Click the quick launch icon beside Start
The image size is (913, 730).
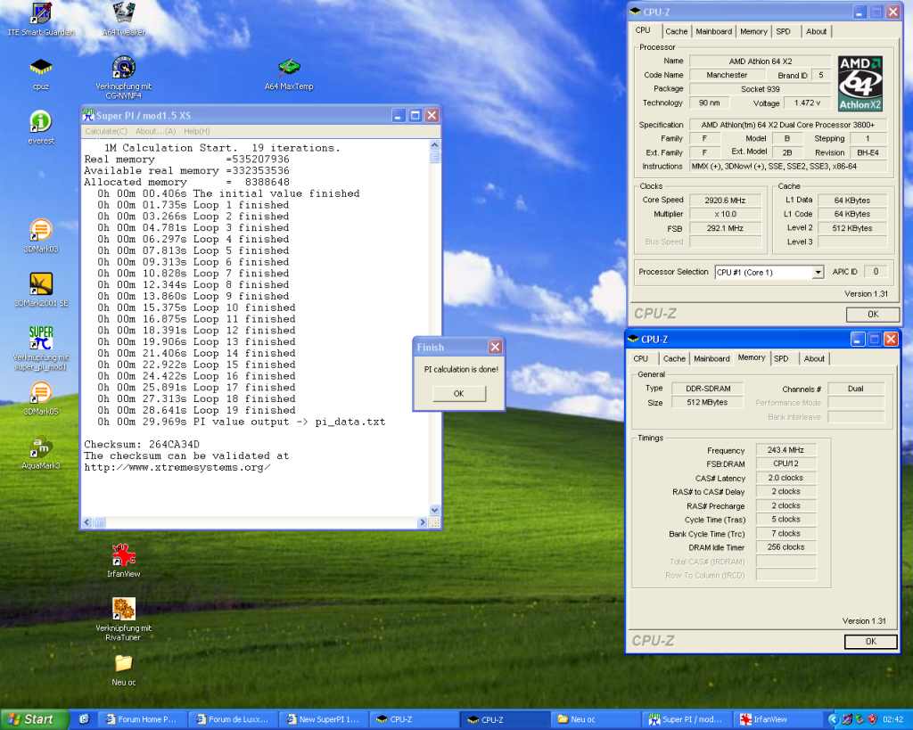click(x=85, y=719)
